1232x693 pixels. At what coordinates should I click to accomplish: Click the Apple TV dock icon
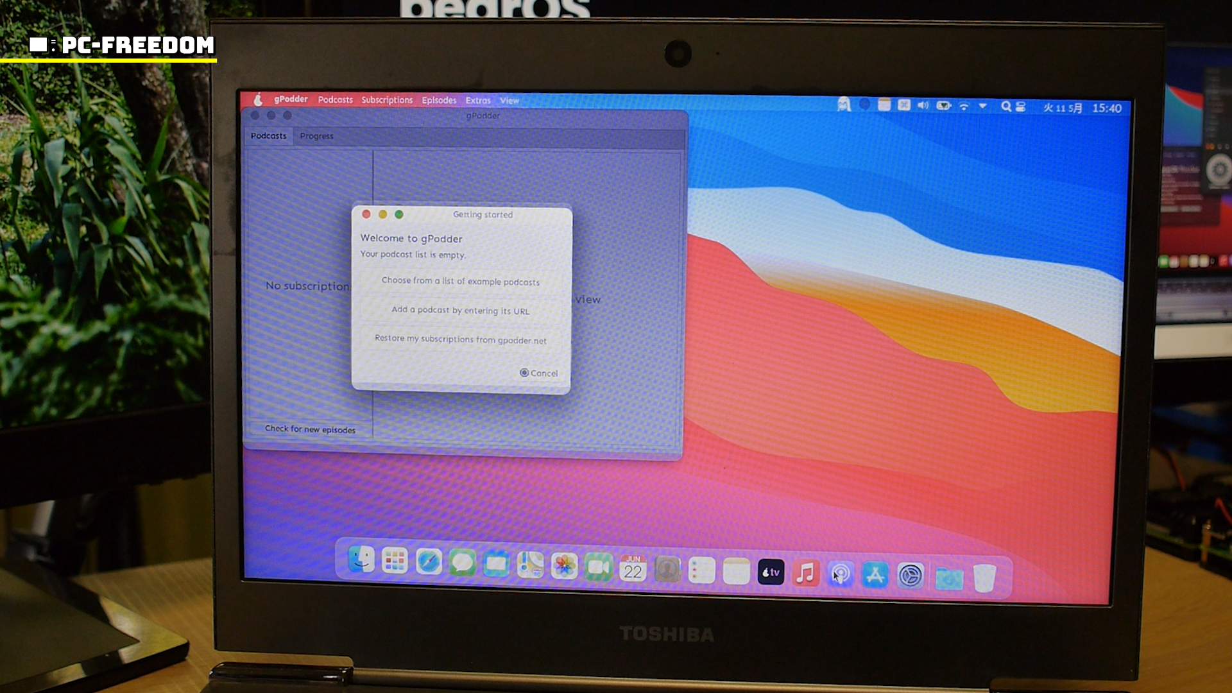[x=771, y=572]
